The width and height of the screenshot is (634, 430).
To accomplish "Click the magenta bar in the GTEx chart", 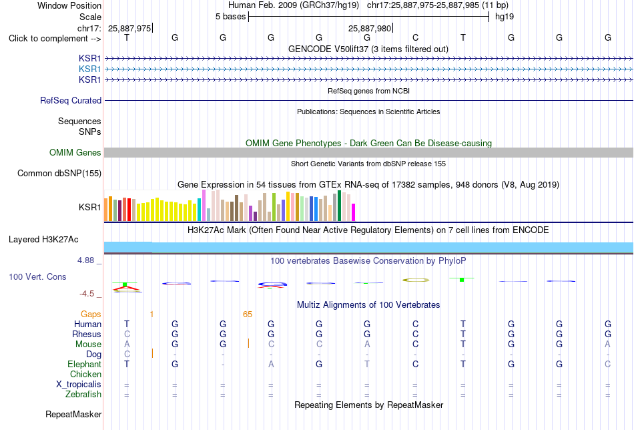I will pos(354,212).
